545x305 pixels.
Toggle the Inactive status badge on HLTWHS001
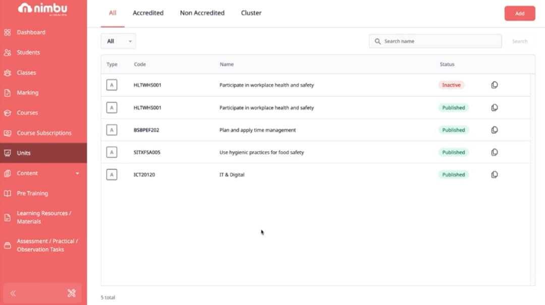(451, 85)
